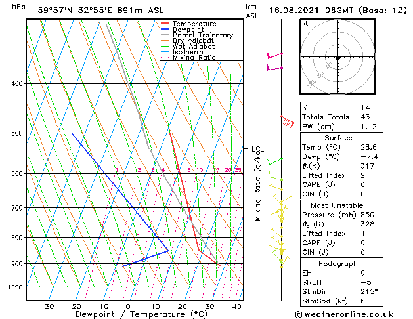Click the date header '16.08.2021 06GMT'
413x319 pixels.
click(311, 11)
